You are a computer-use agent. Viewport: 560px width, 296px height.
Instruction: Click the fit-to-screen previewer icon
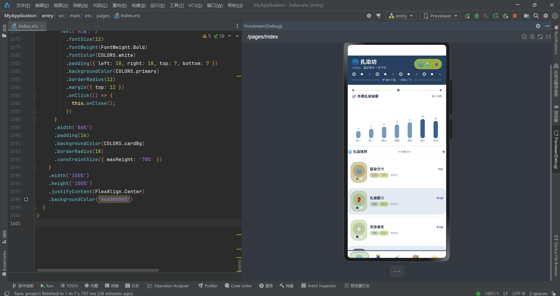(x=540, y=37)
